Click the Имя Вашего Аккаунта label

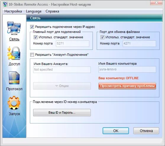[51, 64]
